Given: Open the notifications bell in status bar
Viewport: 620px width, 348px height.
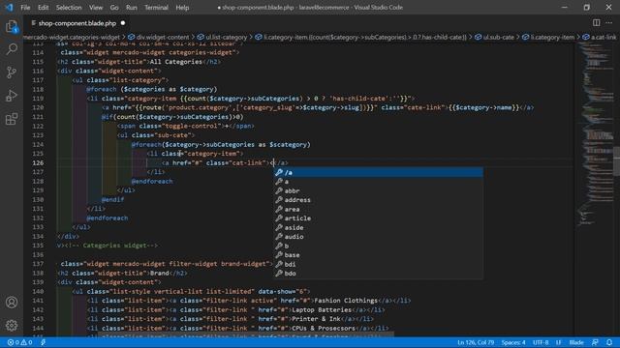Looking at the screenshot, I should point(609,342).
